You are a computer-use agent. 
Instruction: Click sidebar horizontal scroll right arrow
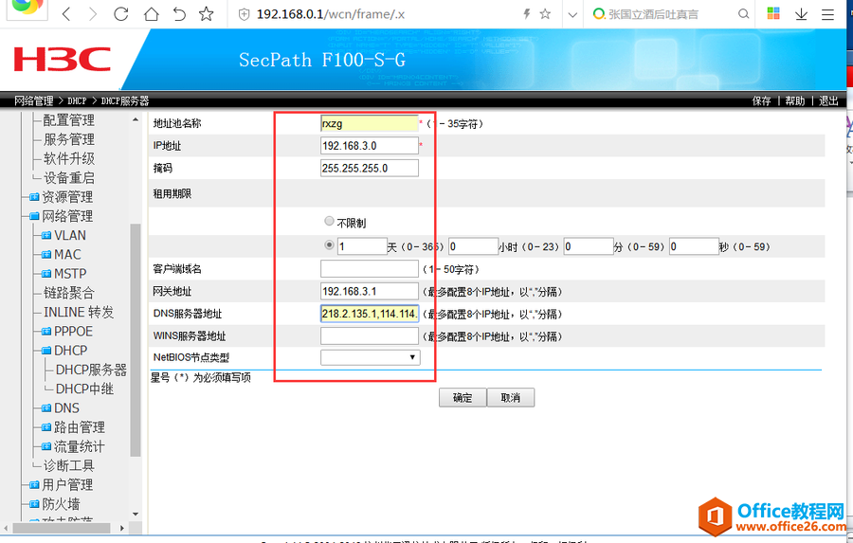(122, 528)
